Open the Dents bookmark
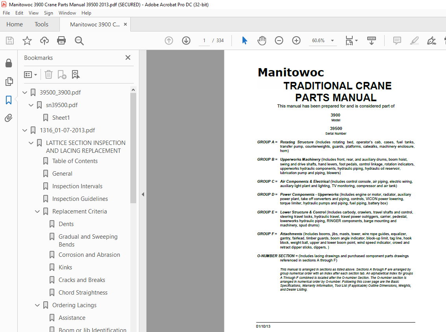The image size is (446, 332). (x=66, y=224)
